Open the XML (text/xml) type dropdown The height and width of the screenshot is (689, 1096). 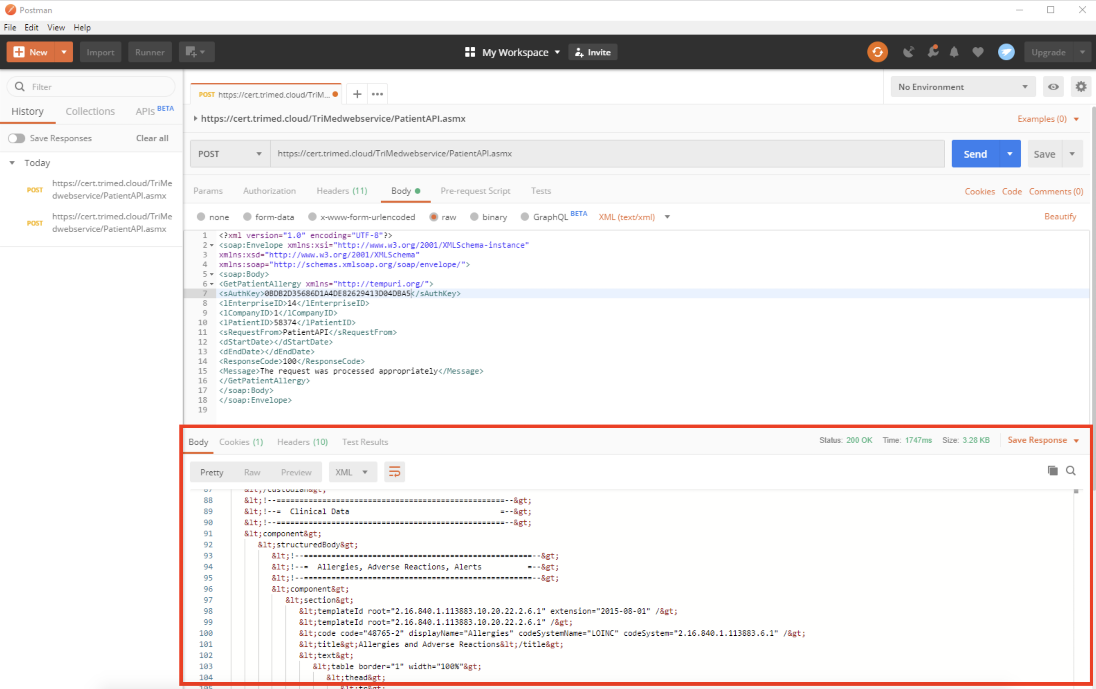click(634, 217)
